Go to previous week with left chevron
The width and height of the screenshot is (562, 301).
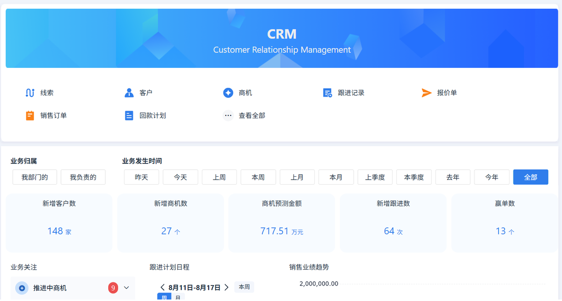click(163, 287)
